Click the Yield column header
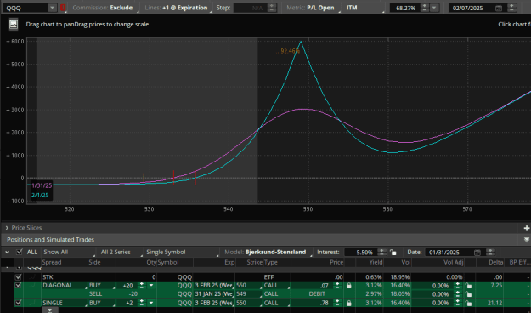Viewport: 531px width, 313px height. point(376,262)
